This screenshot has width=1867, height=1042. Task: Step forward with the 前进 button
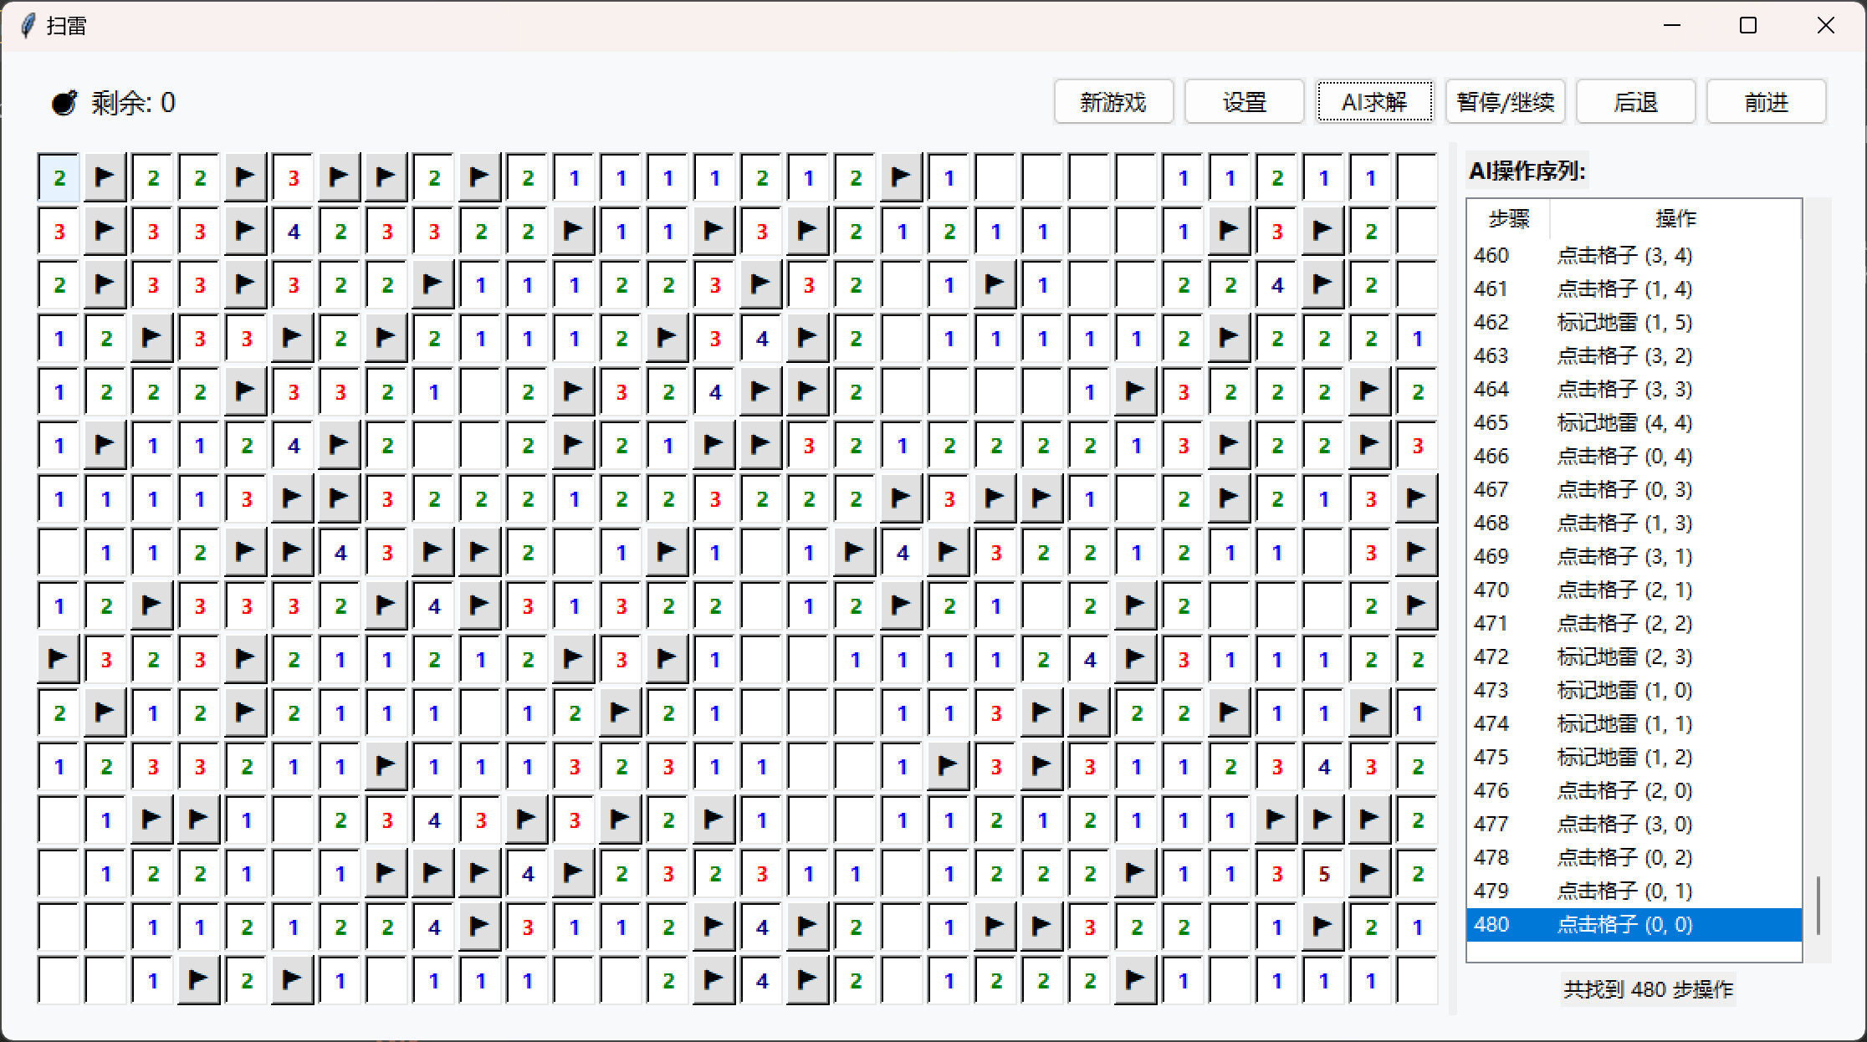(x=1766, y=102)
